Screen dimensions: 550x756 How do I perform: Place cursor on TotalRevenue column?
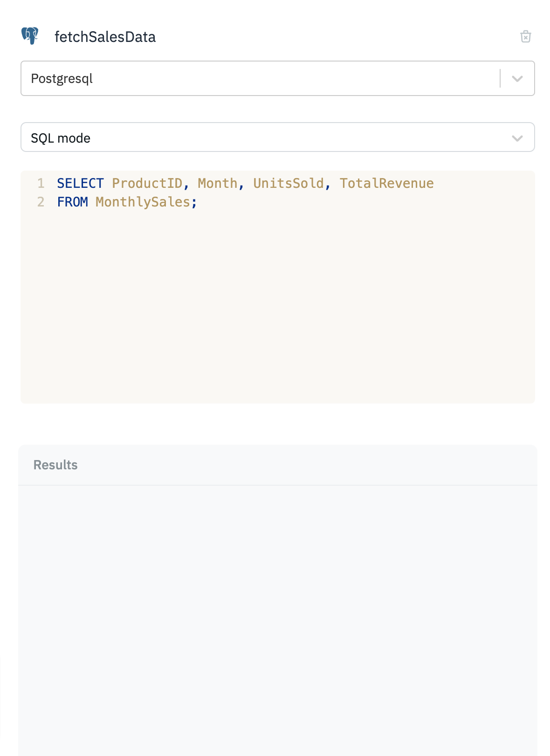click(x=386, y=183)
